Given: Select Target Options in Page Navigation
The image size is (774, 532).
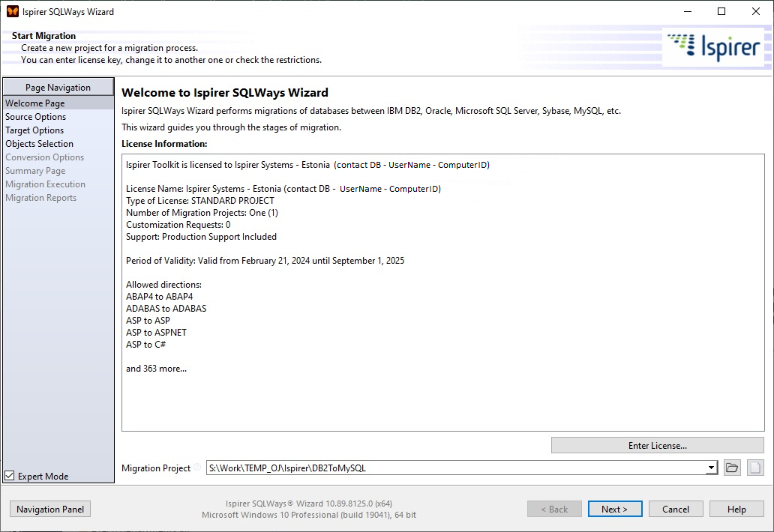Looking at the screenshot, I should pos(34,130).
